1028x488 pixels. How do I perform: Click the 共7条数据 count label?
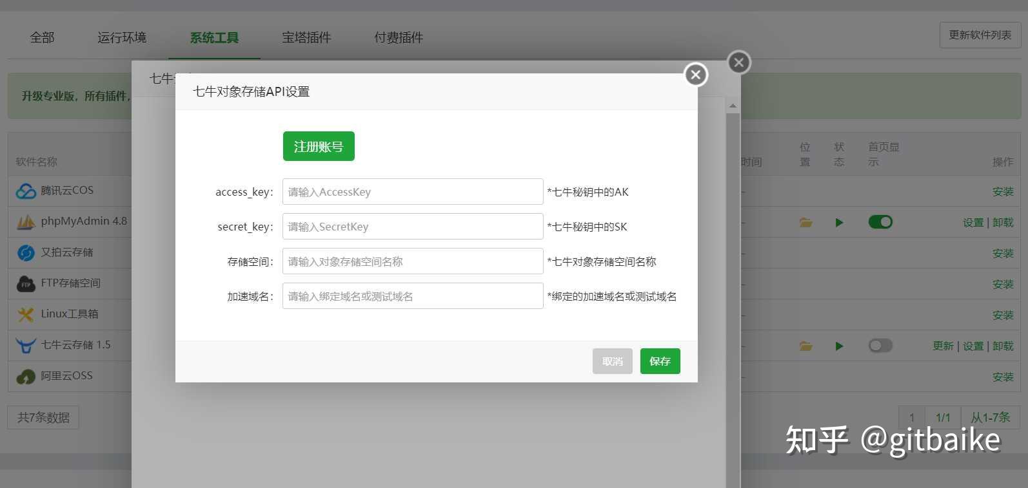click(x=43, y=418)
